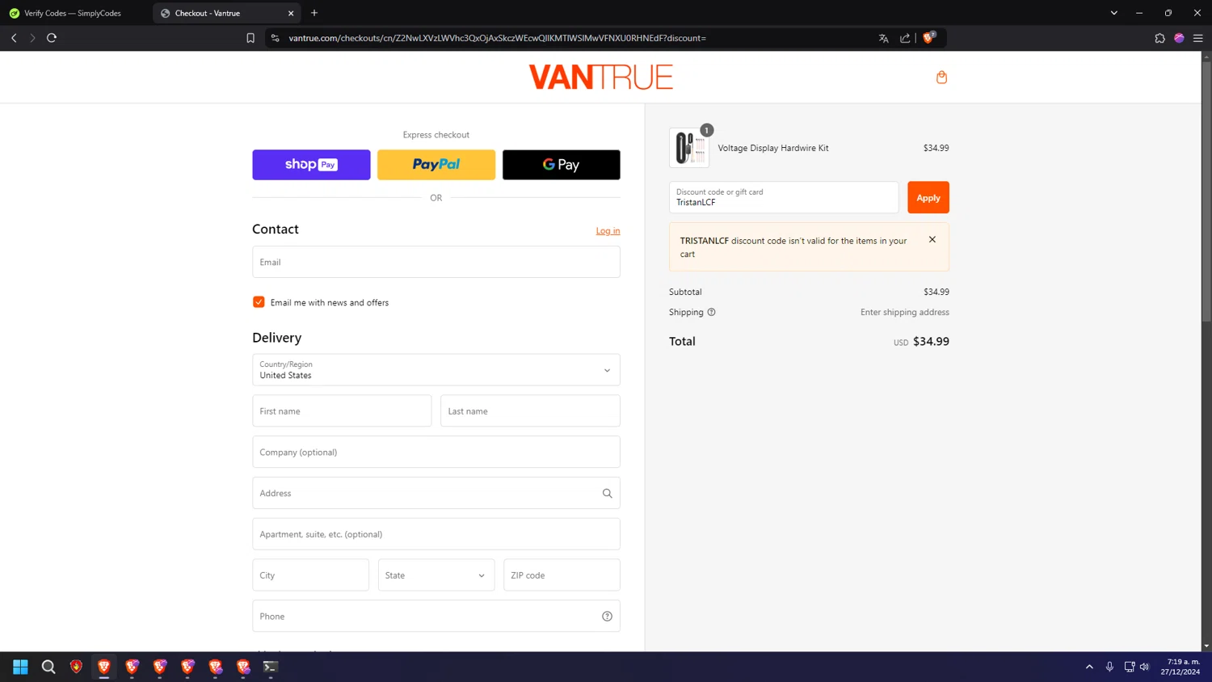Click Apartment, suite, etc. field
This screenshot has height=682, width=1212.
tap(436, 534)
